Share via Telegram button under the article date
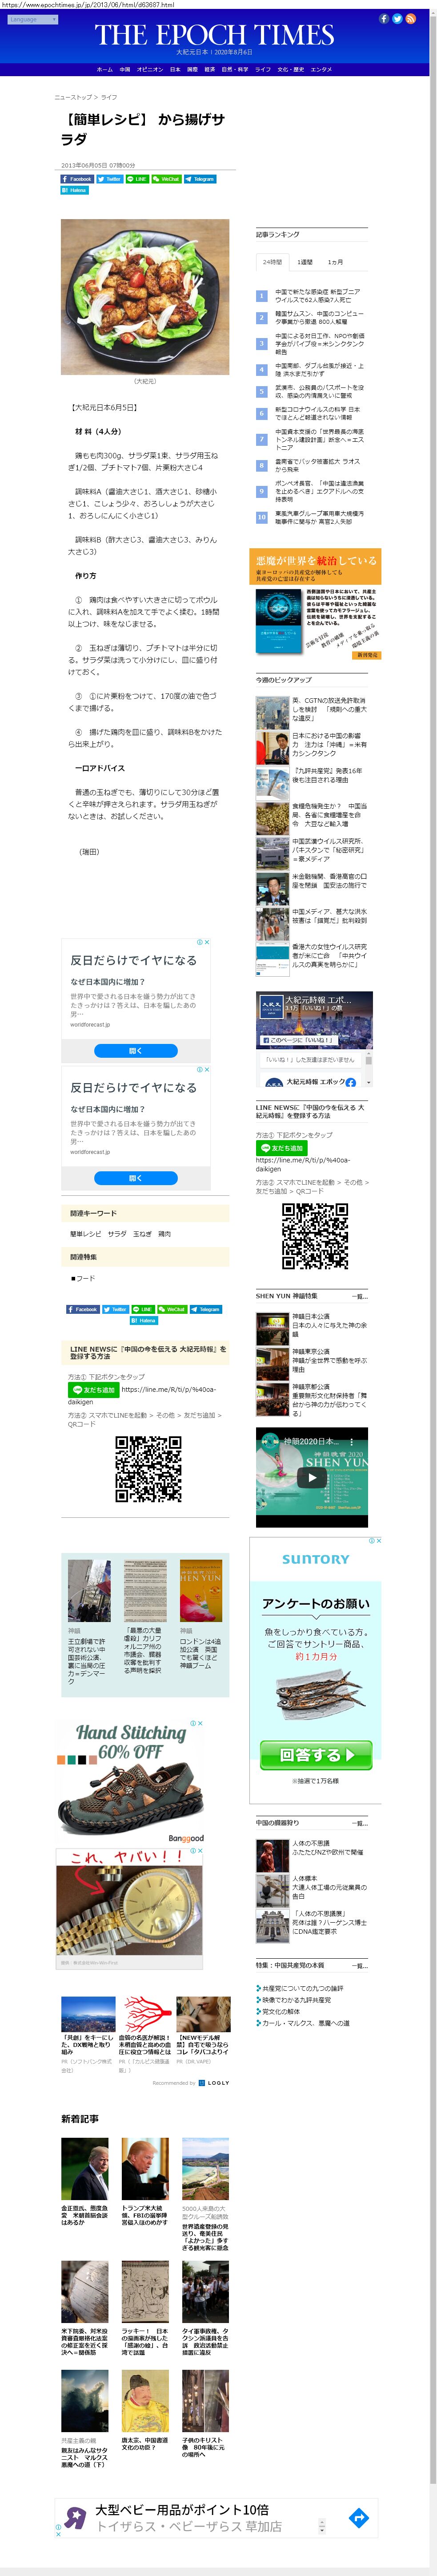This screenshot has width=437, height=2576. point(200,179)
